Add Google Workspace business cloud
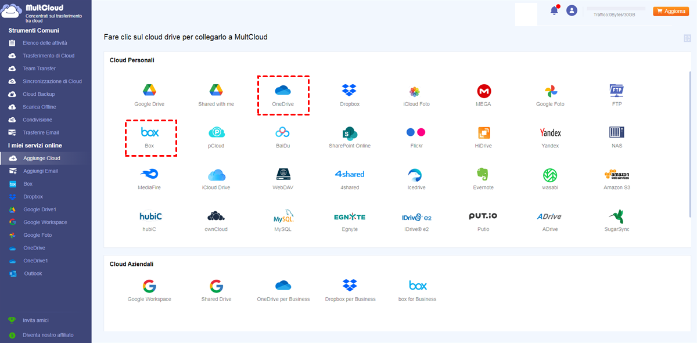Image resolution: width=697 pixels, height=343 pixels. (149, 291)
